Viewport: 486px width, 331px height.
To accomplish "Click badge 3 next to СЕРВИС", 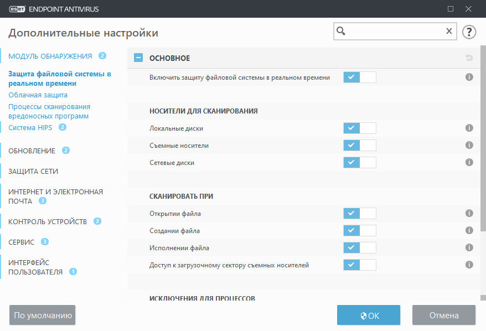I will click(x=45, y=242).
